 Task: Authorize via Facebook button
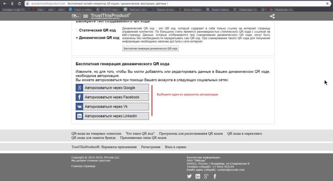tap(112, 97)
